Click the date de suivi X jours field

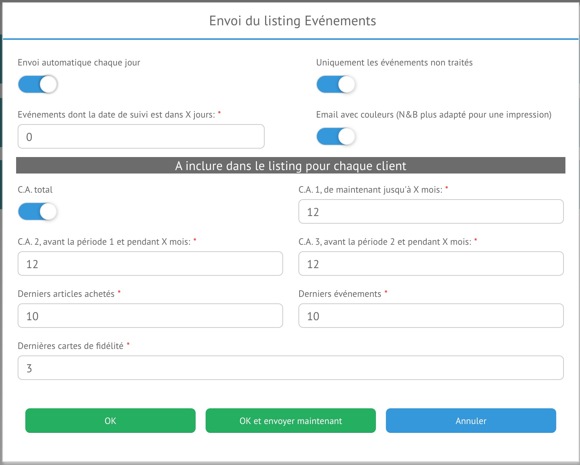141,137
